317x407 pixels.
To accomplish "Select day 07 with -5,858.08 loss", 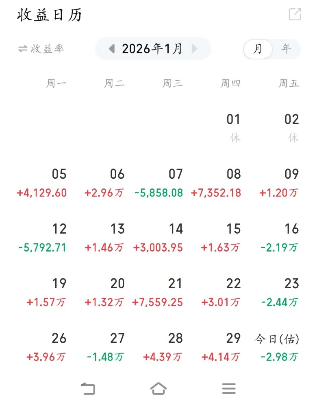I will [x=159, y=183].
